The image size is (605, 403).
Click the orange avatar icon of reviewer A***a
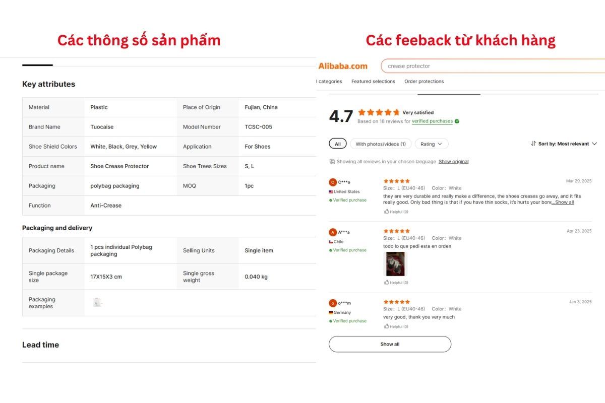pos(332,232)
